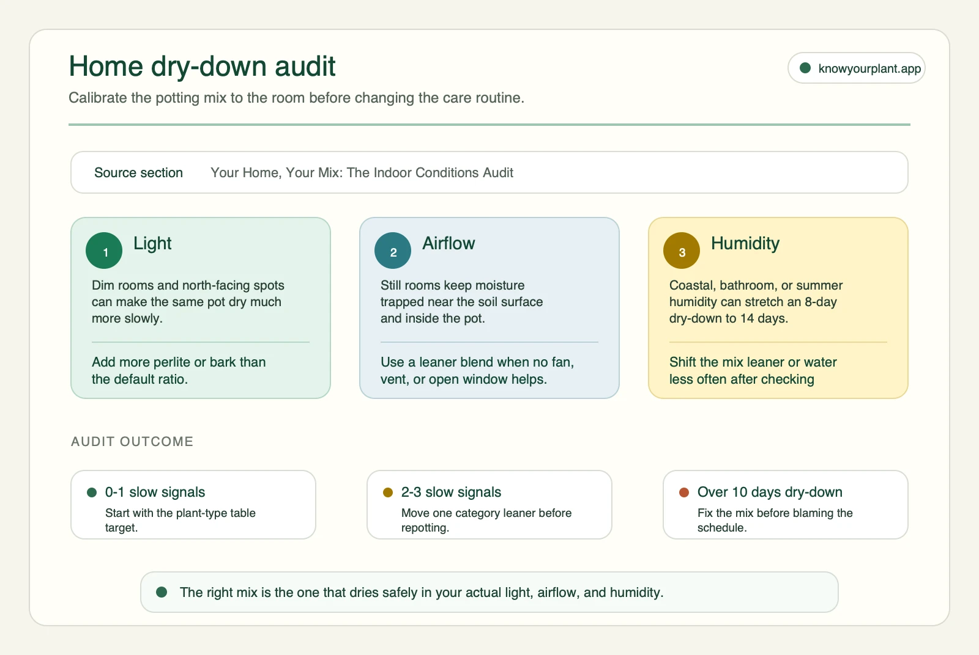Click the red dot beside Over 10 days dry-down
979x655 pixels.
pos(684,492)
